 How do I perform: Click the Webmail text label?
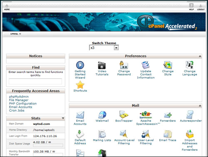pos(102,121)
